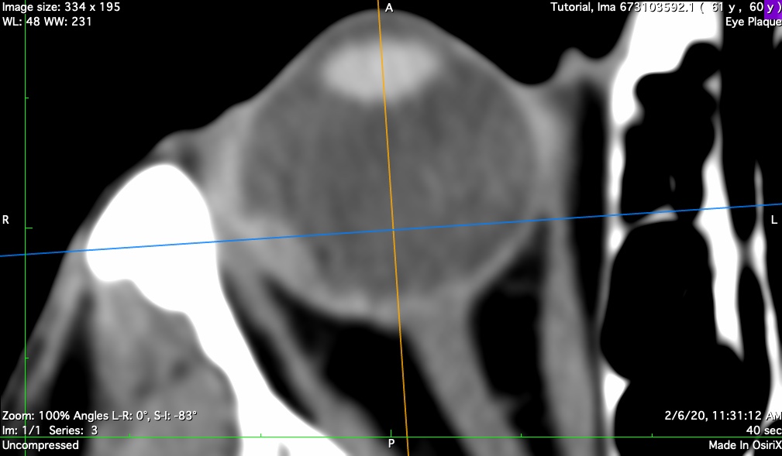Click the acquisition date and time text
Screen dimensions: 782x456
click(x=722, y=416)
